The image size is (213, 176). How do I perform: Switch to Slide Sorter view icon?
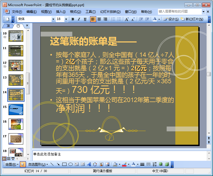(x=9, y=158)
